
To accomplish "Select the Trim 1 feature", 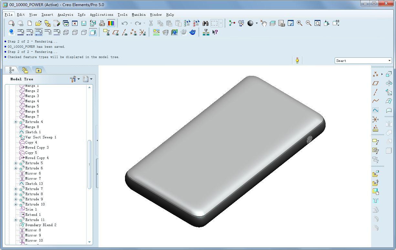I will point(31,210).
